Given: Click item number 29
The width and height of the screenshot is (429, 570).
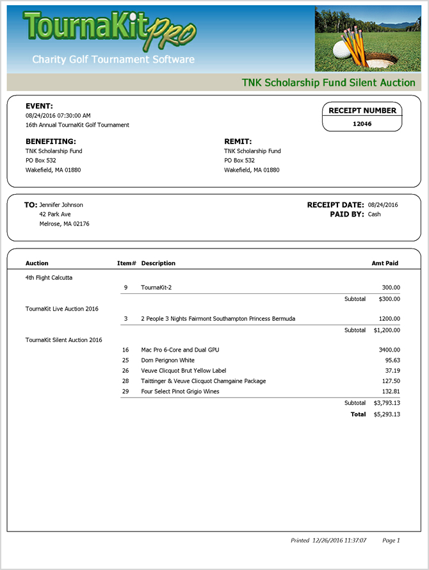Looking at the screenshot, I should 125,391.
